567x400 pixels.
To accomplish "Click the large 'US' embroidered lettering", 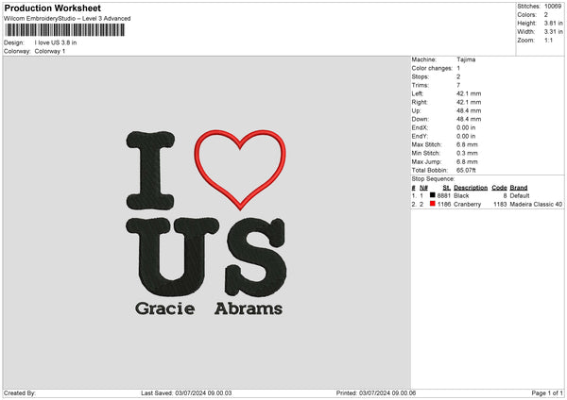I will pyautogui.click(x=206, y=257).
